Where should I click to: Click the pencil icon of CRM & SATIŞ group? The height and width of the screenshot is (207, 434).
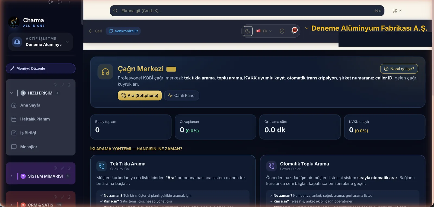(x=62, y=197)
